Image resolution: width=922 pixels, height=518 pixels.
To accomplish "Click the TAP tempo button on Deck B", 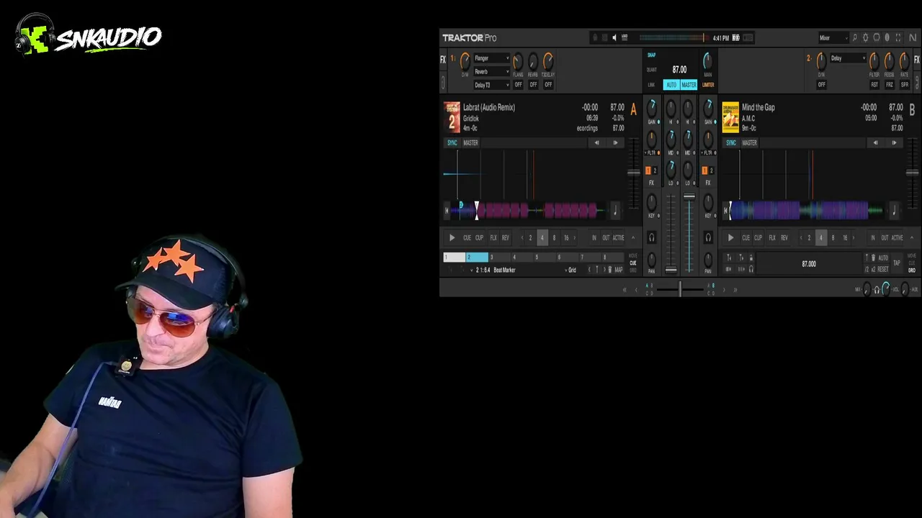I will 897,263.
